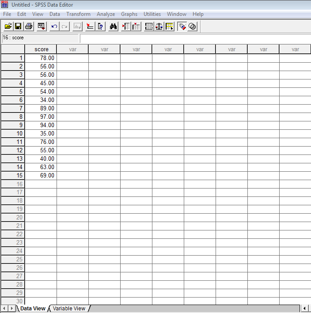Click the Use Sets circles icon
Image resolution: width=311 pixels, height=313 pixels.
coord(192,26)
